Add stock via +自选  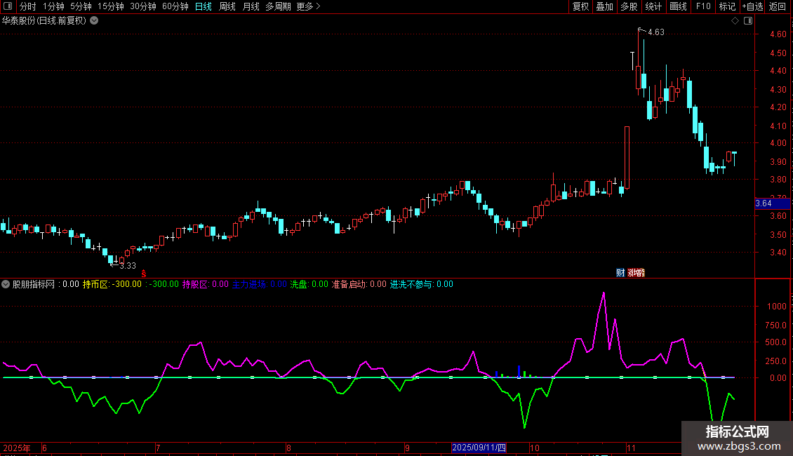(752, 6)
